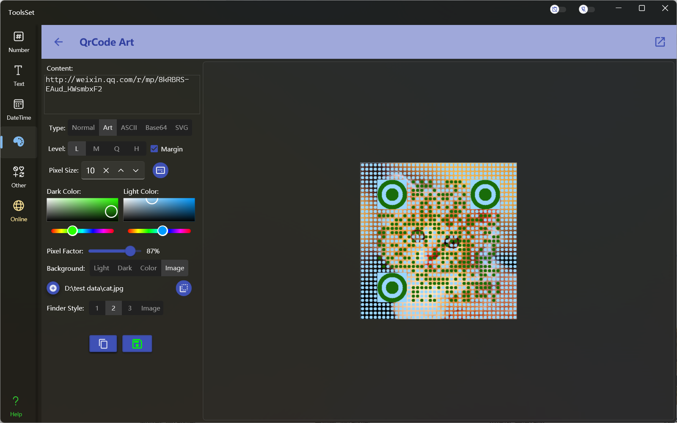Select error correction Level M

point(96,149)
